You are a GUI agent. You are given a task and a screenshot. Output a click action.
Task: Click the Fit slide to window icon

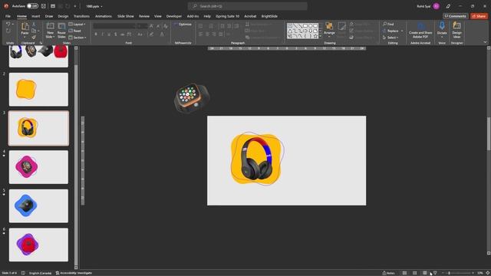pyautogui.click(x=488, y=273)
